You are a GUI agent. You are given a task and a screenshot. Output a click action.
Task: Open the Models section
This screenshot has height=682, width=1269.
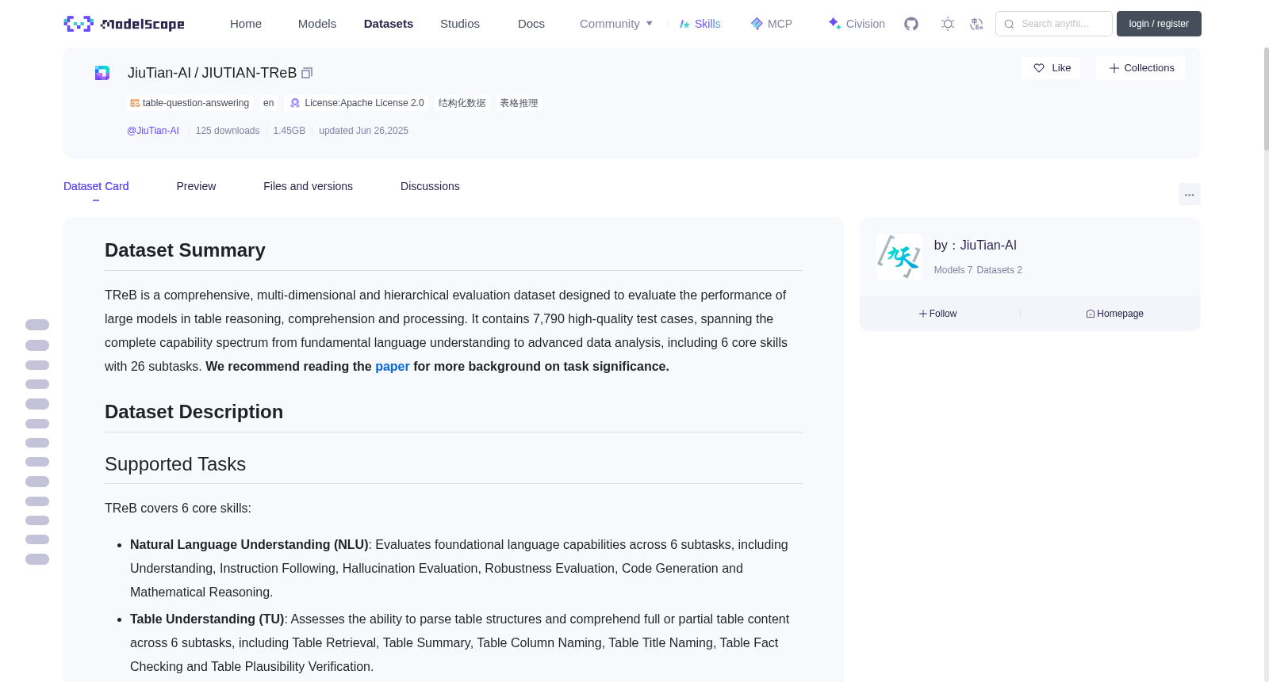(x=317, y=24)
